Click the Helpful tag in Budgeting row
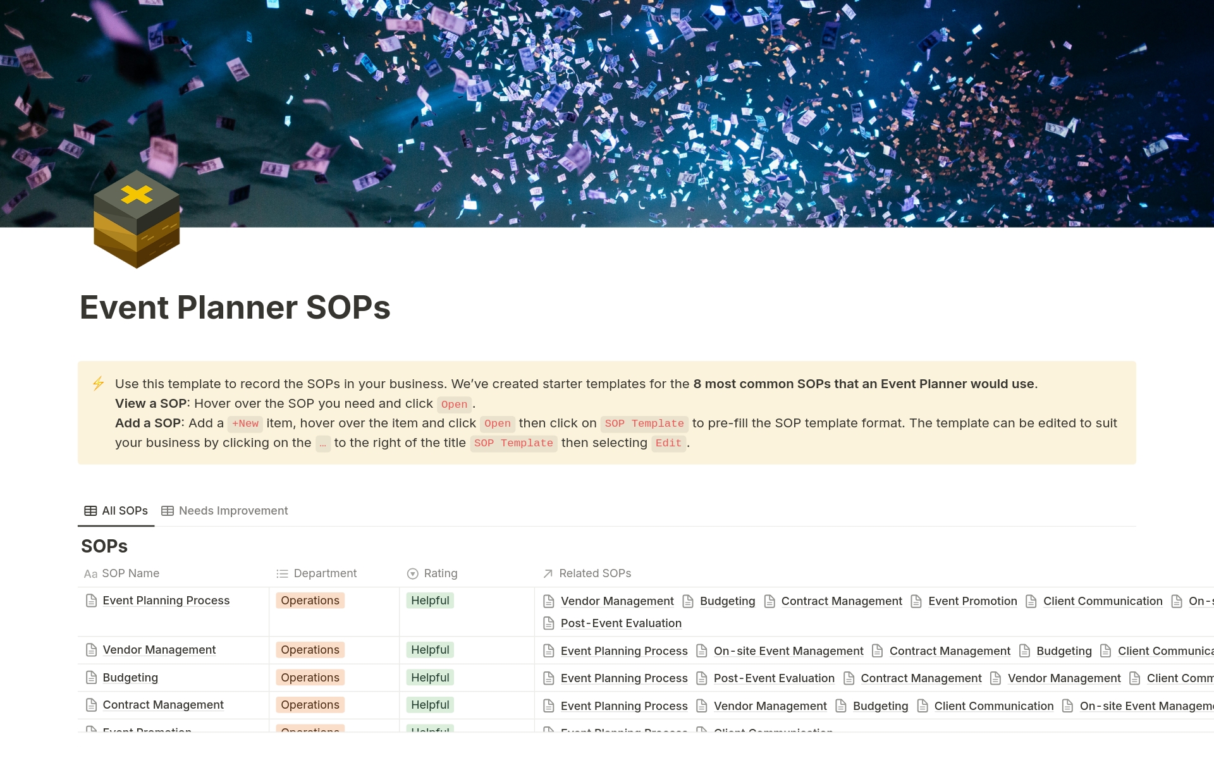The width and height of the screenshot is (1214, 758). pyautogui.click(x=430, y=678)
